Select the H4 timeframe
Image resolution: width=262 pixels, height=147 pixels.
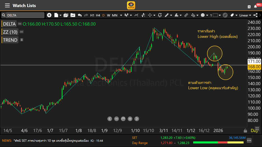(x=98, y=15)
